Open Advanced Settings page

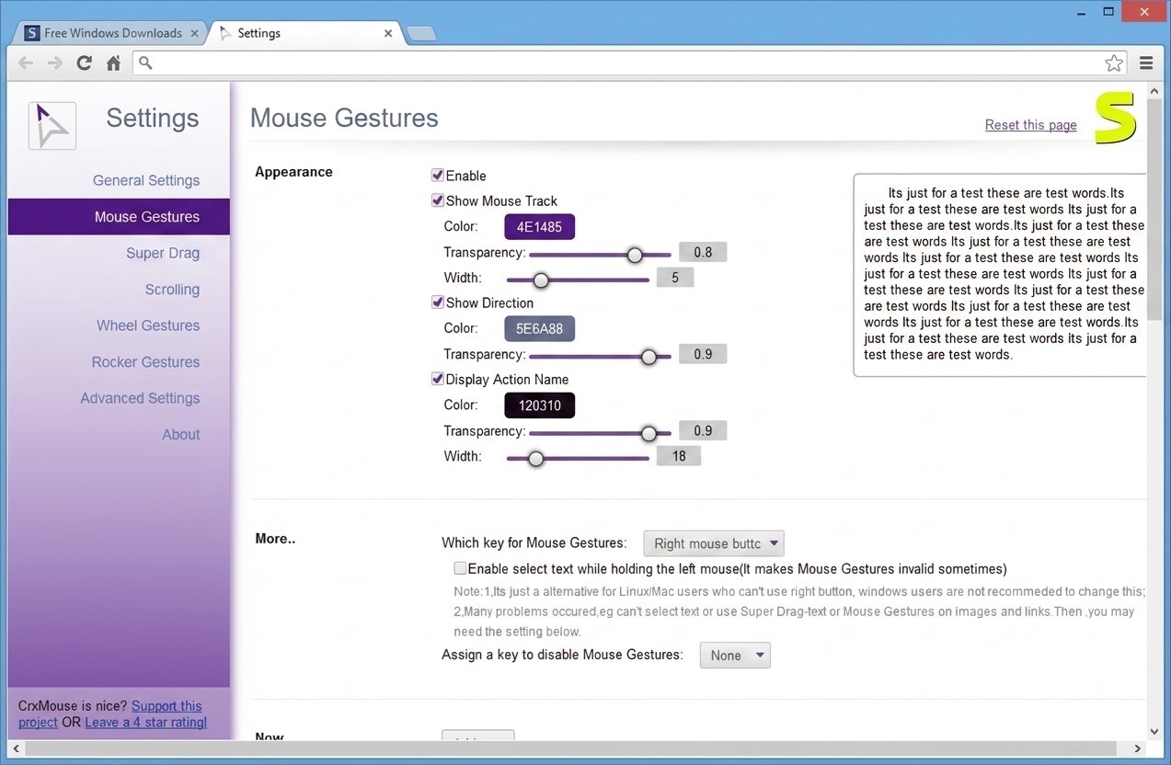click(140, 398)
